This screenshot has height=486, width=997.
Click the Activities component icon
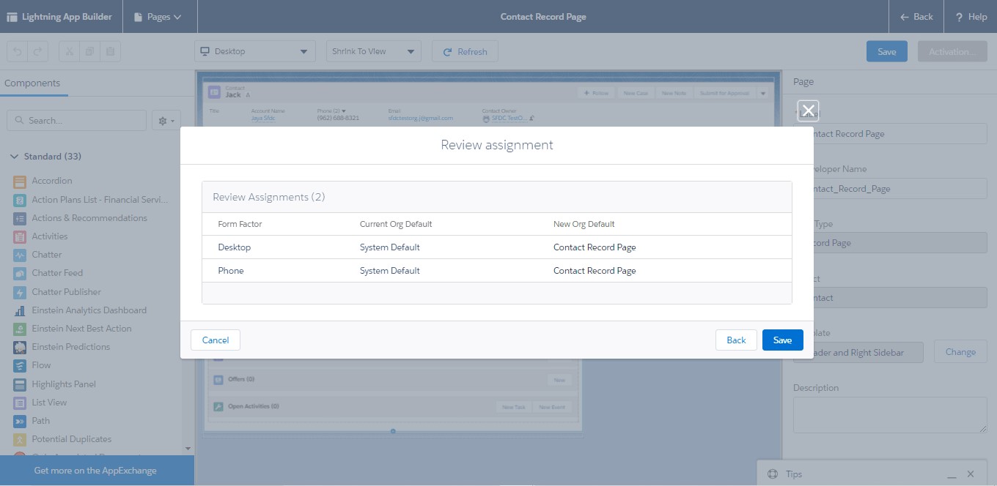click(x=18, y=236)
